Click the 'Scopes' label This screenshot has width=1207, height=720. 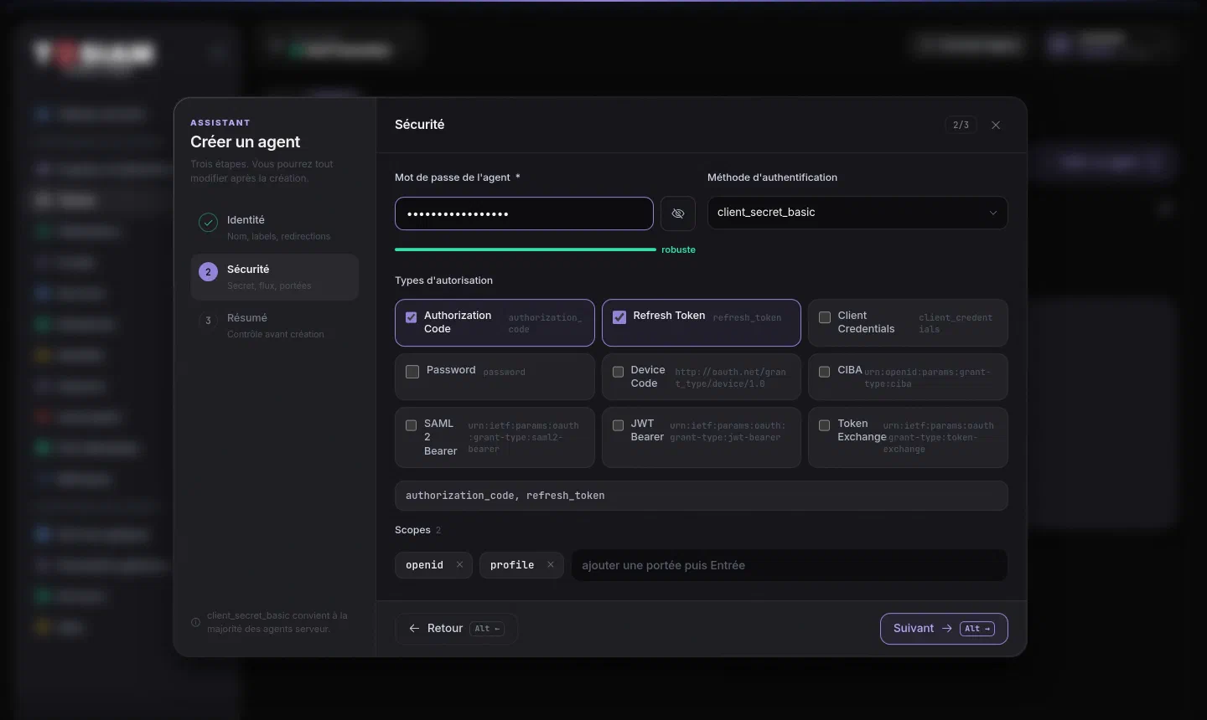pos(412,530)
